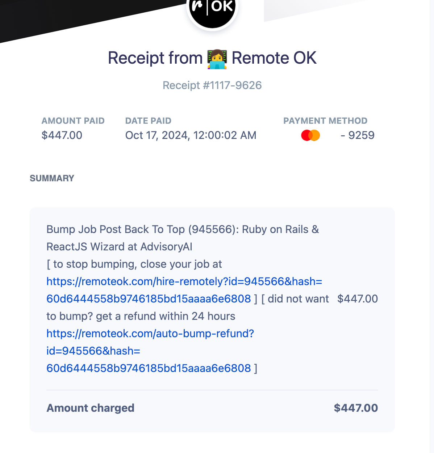Click the Mastercard logo icon
434x453 pixels.
pos(310,135)
